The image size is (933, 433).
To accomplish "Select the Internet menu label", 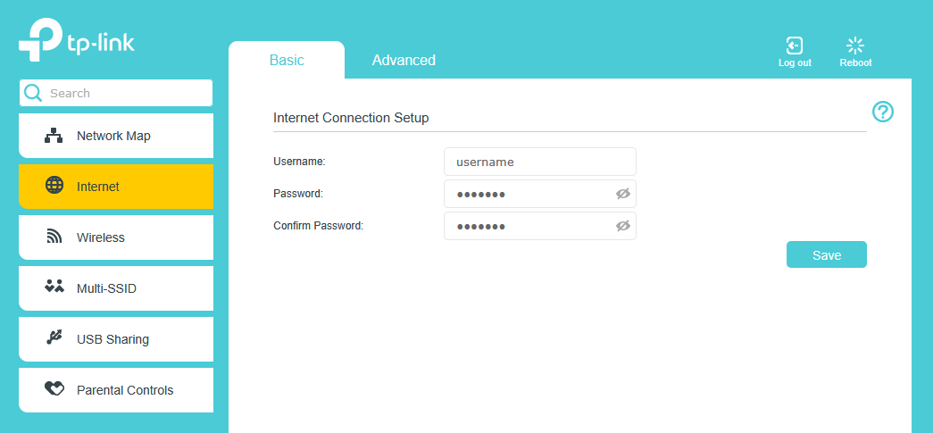I will [x=98, y=187].
